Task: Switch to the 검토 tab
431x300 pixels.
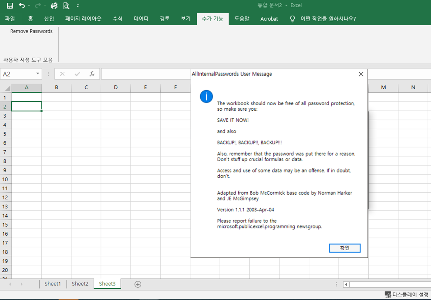Action: 165,19
